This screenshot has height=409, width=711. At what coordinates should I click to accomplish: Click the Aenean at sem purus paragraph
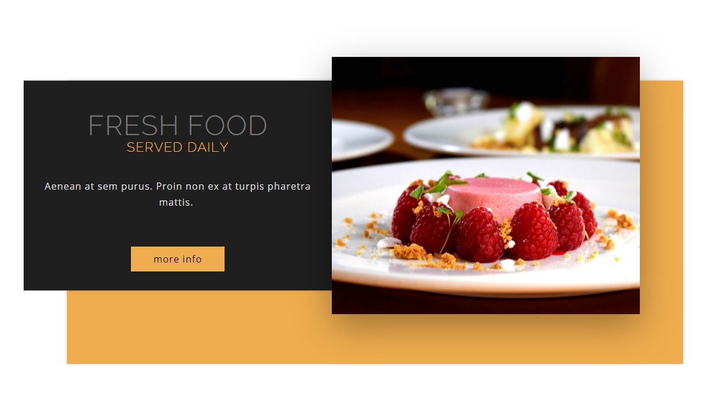tap(177, 194)
